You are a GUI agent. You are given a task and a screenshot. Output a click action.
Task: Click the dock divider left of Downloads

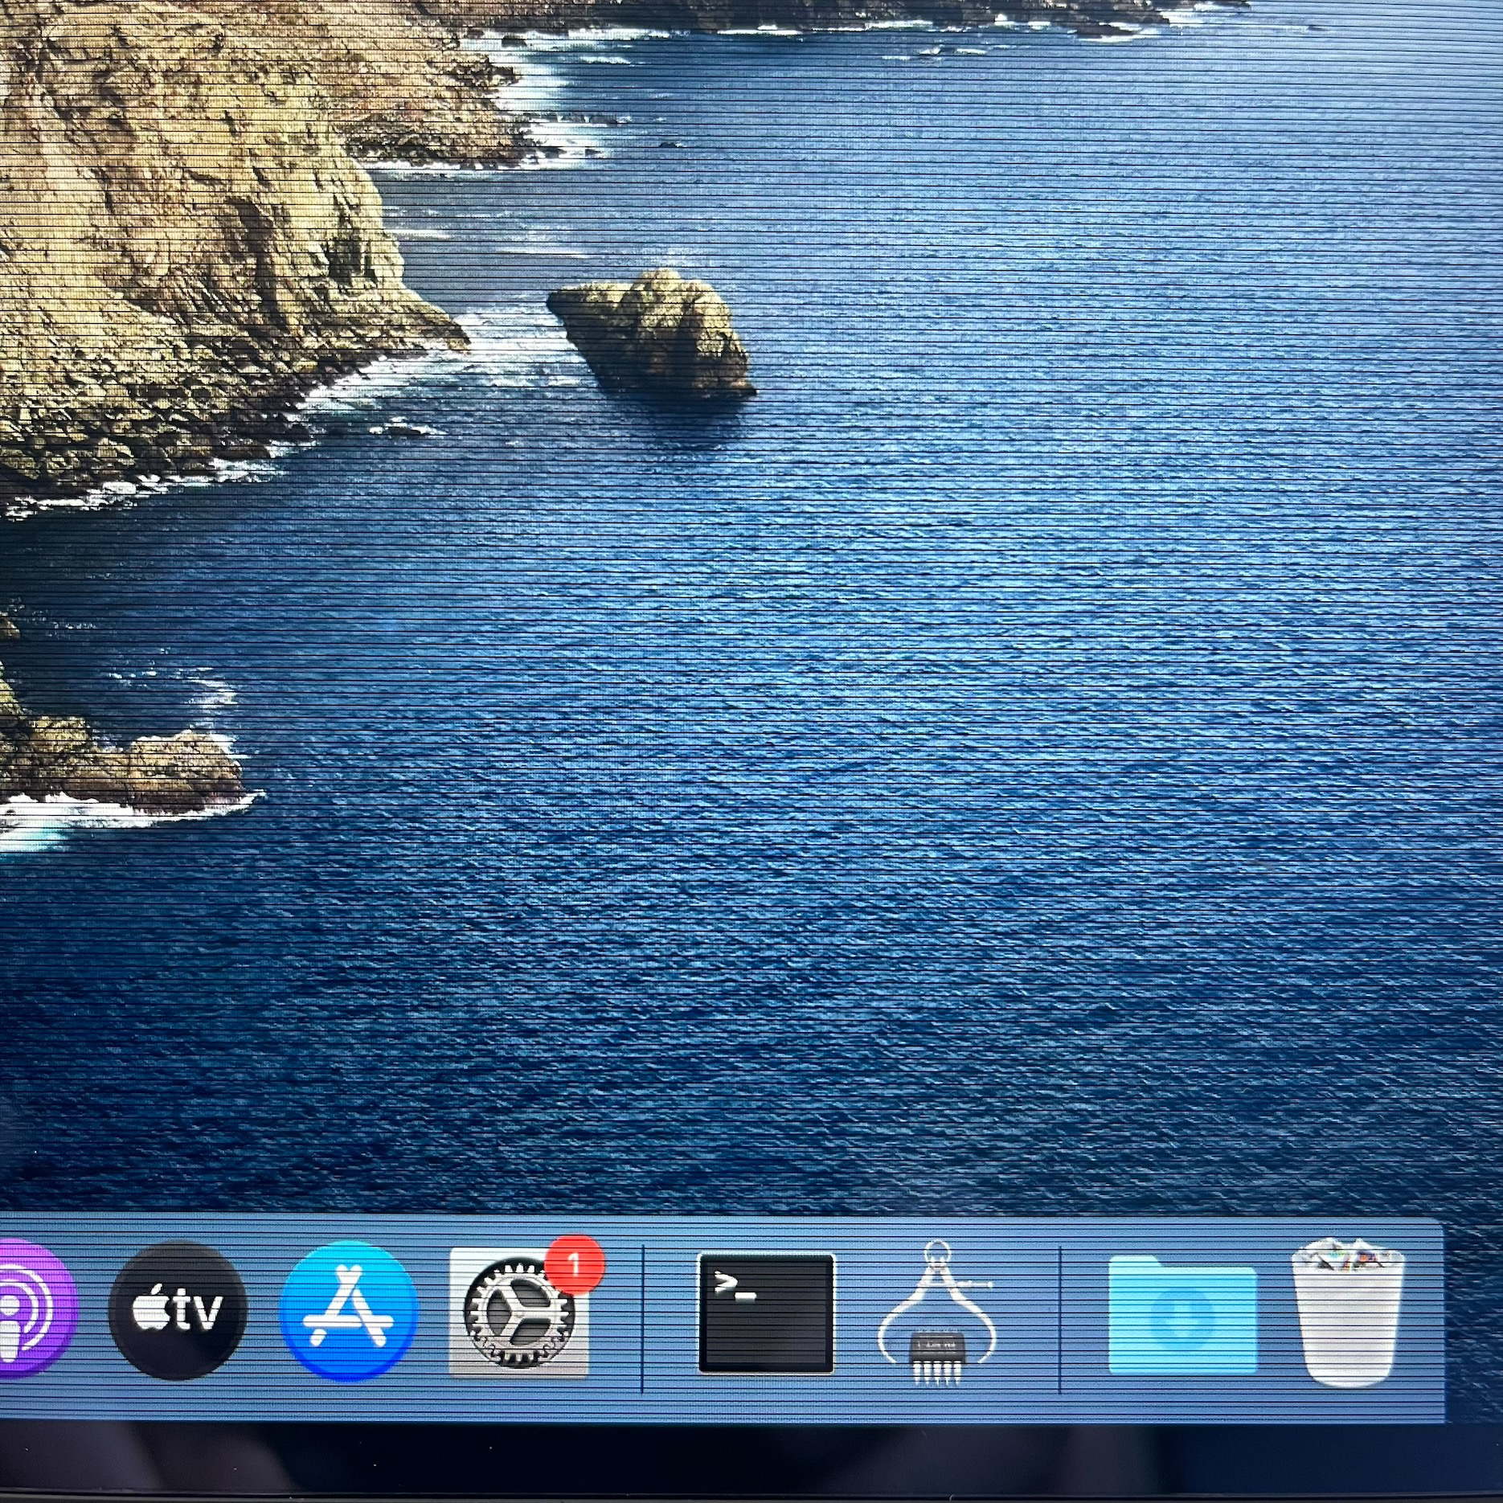click(1060, 1318)
